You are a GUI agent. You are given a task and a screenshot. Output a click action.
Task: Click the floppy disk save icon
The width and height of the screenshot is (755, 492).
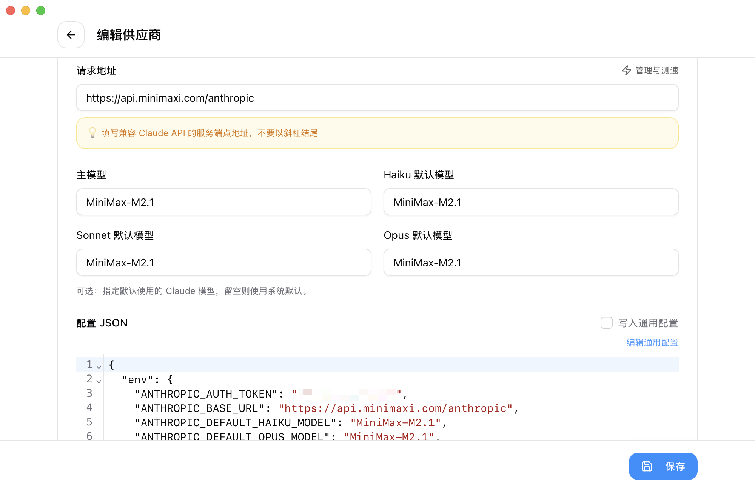[647, 466]
